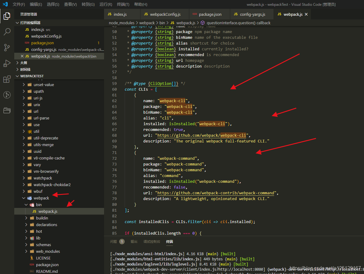Click the VS Code logo icon
364x274 pixels.
pyautogui.click(x=5, y=4)
